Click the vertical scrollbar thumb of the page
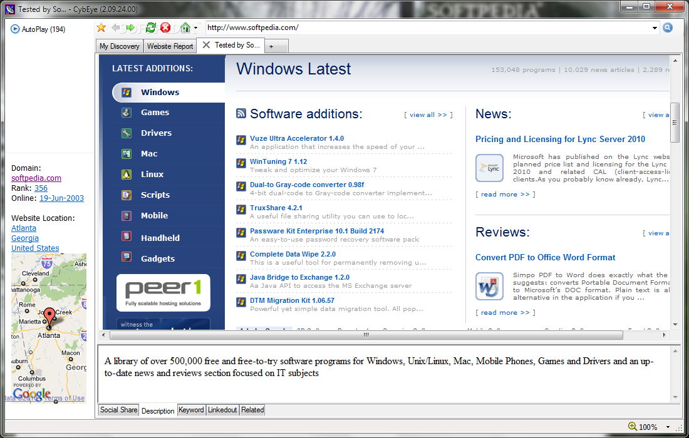689x438 pixels. pyautogui.click(x=675, y=123)
